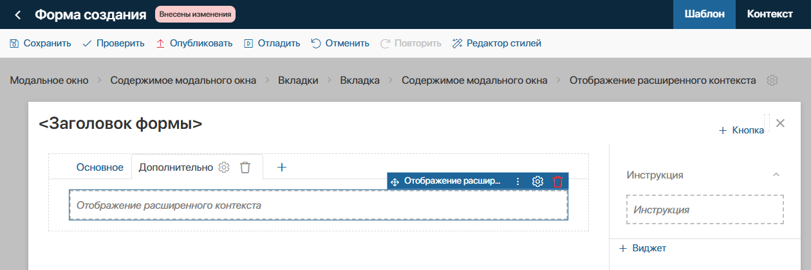This screenshot has height=270, width=811.
Task: Grab the widget move handle icon
Action: (x=395, y=182)
